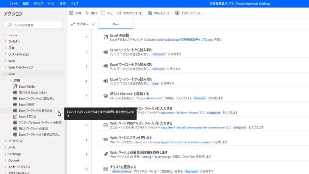
Task: Expand the データベース action group
Action: click(6, 141)
